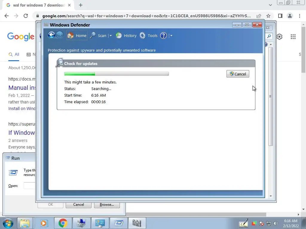
Task: Open the taskbar clock 6:16 AM
Action: pos(291,223)
